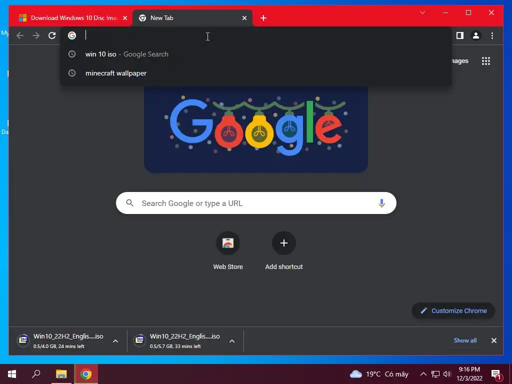Show hidden system tray icons

423,374
